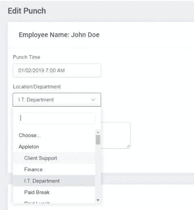Click the dropdown list scrollbar thumb
The height and width of the screenshot is (210, 194).
pos(98,139)
